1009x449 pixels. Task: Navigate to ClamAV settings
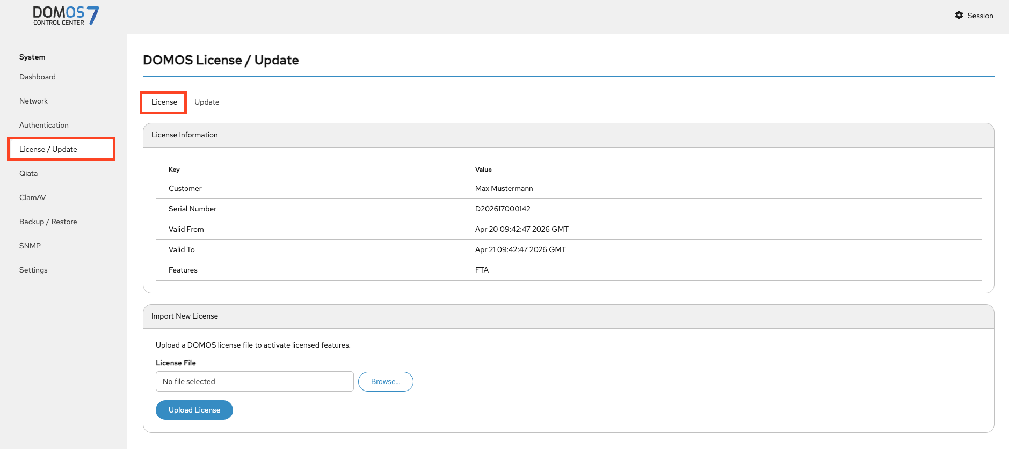pos(33,197)
